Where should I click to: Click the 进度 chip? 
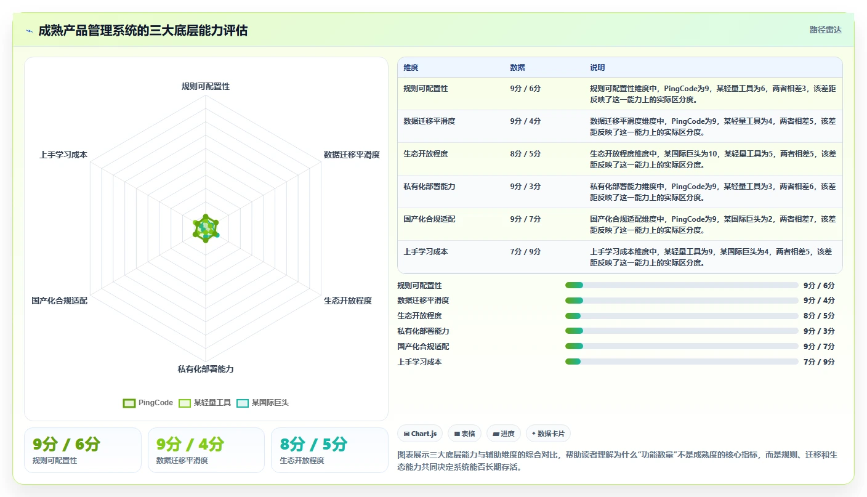504,434
